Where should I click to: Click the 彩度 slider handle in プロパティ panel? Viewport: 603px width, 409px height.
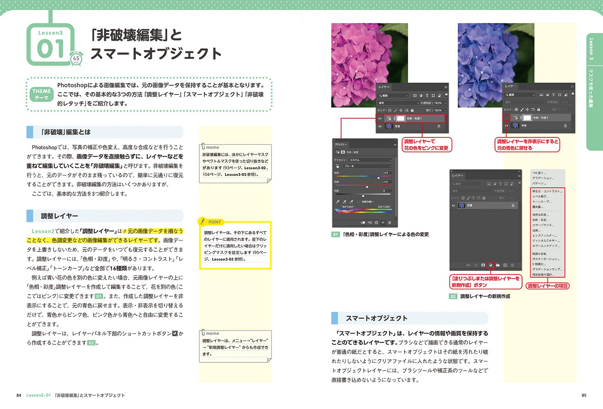click(x=367, y=187)
